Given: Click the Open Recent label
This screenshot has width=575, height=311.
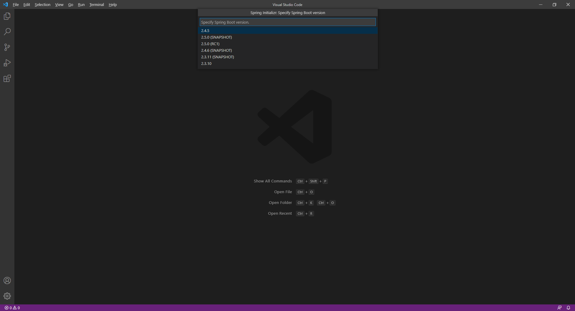Looking at the screenshot, I should click(280, 214).
